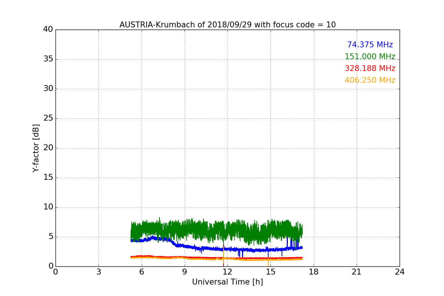Select the orange '406.250 MHz' legend label
444x296 pixels.
[x=370, y=80]
